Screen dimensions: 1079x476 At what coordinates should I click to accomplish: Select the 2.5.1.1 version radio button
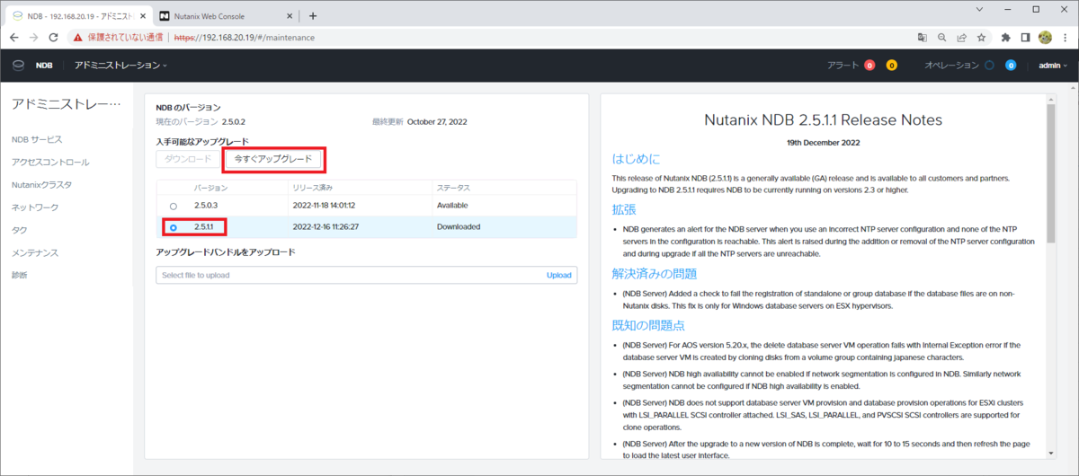[173, 227]
